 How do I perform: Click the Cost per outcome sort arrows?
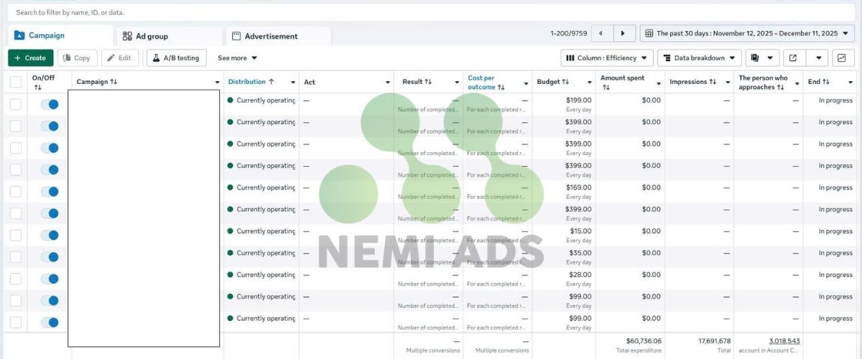pos(501,87)
